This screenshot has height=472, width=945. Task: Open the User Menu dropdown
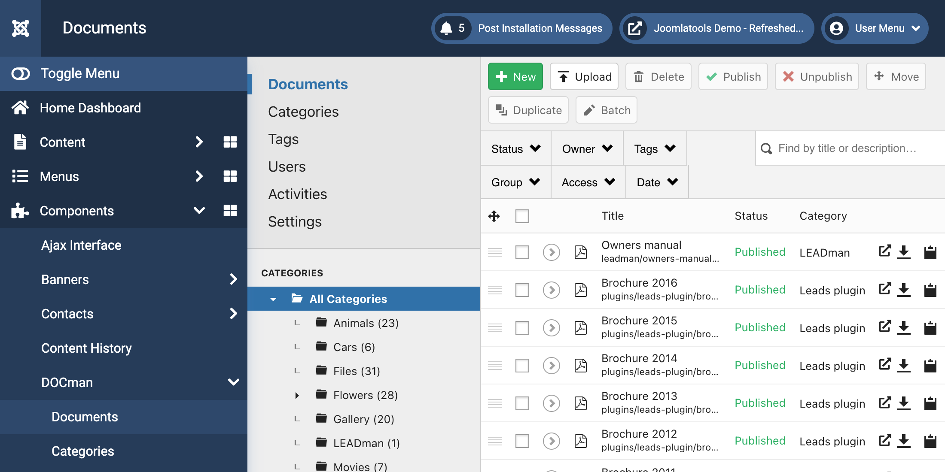click(x=875, y=28)
